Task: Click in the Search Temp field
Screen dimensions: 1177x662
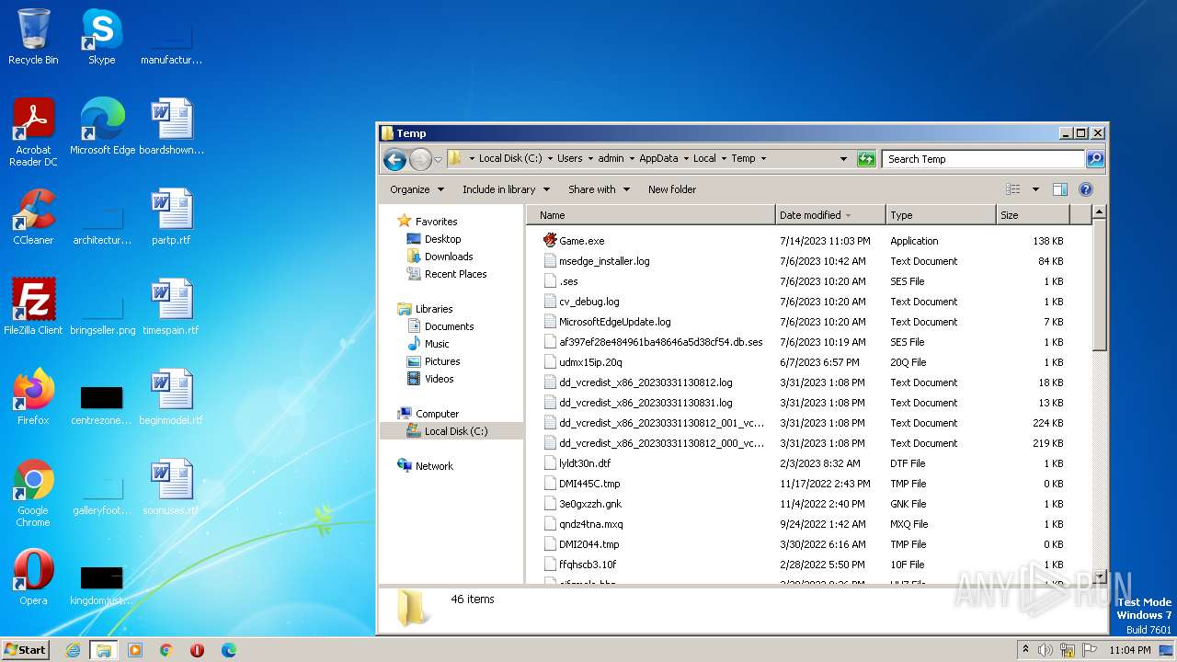Action: [983, 159]
